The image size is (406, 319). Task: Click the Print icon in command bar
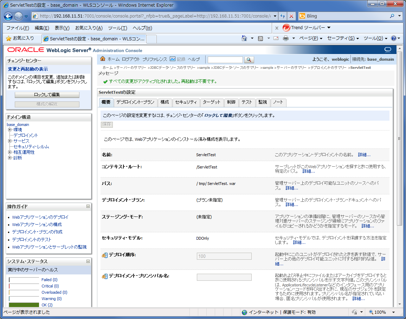(x=285, y=38)
